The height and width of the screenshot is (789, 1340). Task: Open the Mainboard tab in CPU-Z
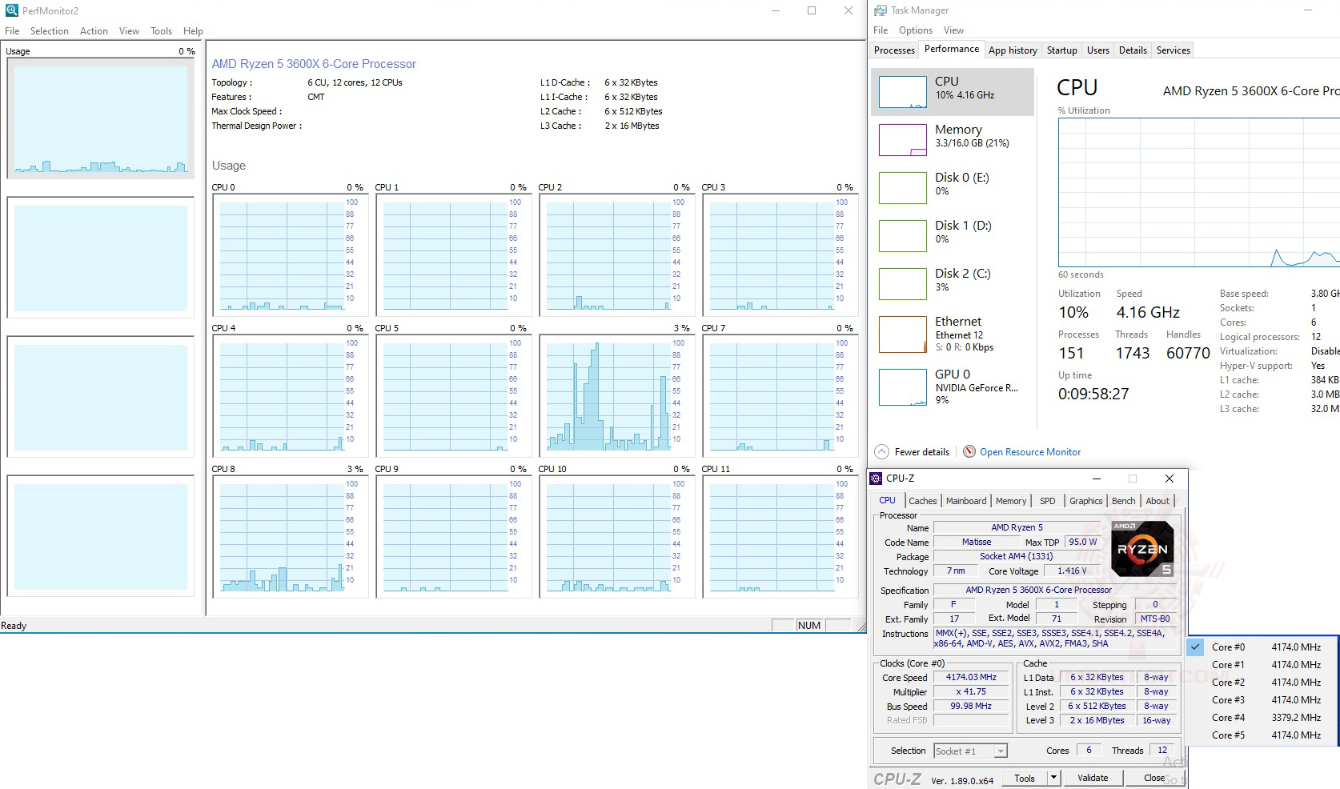click(x=966, y=501)
